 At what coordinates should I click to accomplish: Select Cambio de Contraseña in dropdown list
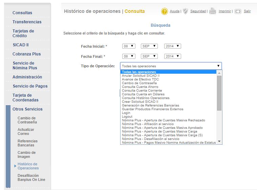point(168,83)
